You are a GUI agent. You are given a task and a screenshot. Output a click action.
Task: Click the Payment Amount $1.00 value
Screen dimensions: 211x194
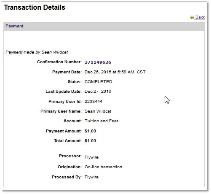point(90,131)
